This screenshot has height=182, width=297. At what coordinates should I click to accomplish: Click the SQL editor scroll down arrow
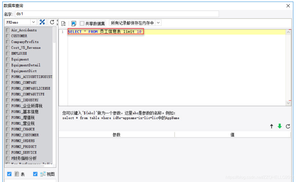click(288, 103)
